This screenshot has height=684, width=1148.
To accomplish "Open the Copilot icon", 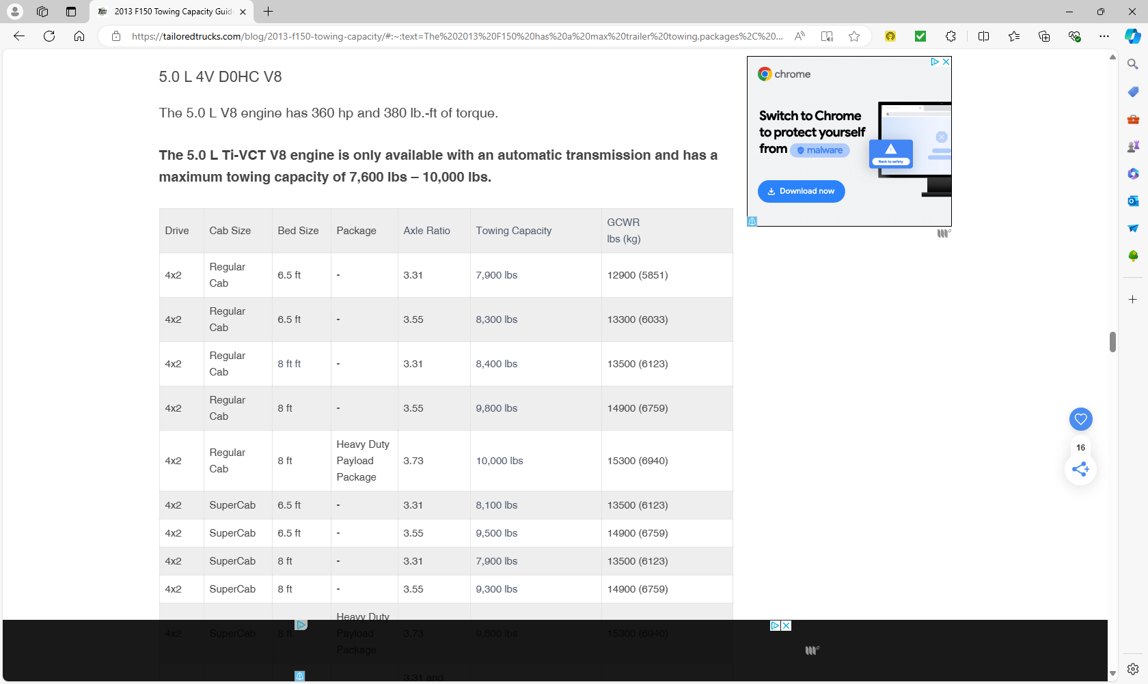I will pos(1133,36).
